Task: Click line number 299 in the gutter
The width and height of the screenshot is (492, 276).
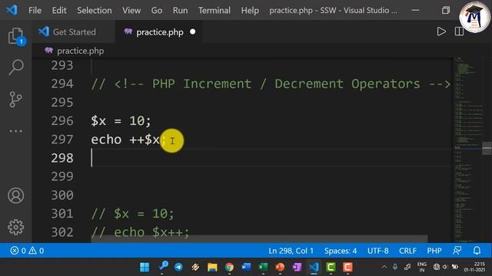Action: pyautogui.click(x=62, y=176)
